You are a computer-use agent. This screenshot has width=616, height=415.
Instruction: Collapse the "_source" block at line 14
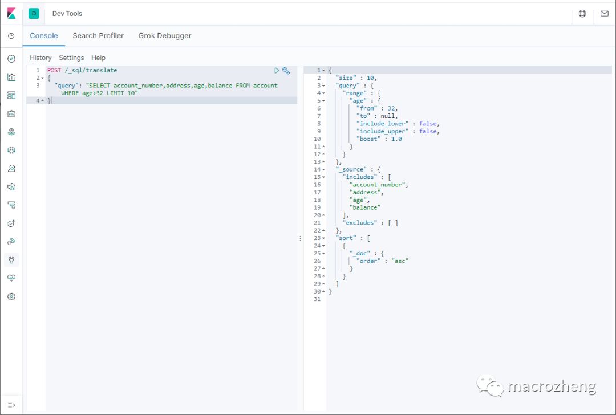coord(323,170)
